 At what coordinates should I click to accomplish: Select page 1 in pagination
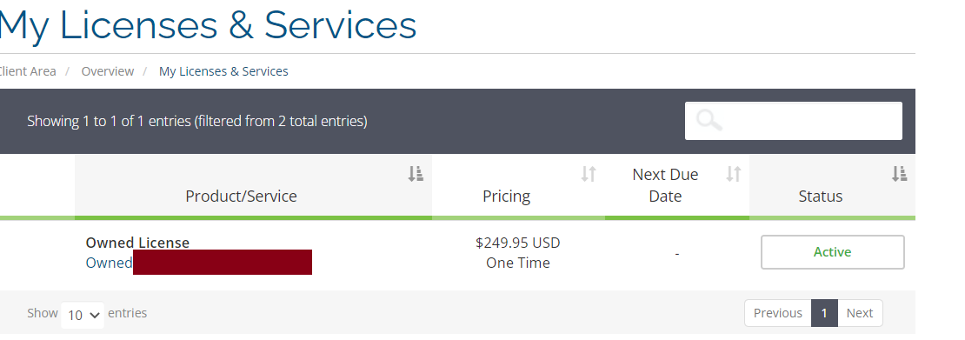(824, 313)
